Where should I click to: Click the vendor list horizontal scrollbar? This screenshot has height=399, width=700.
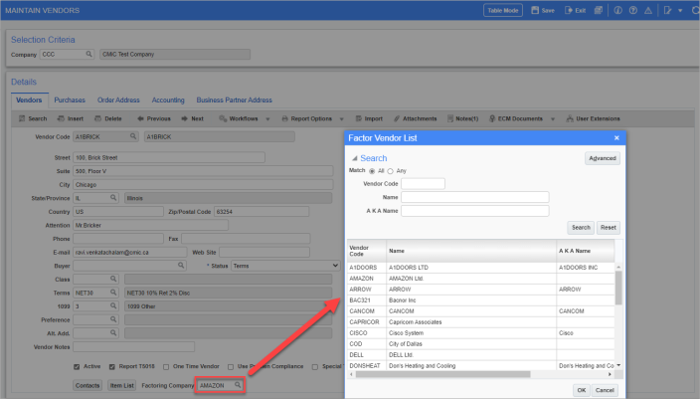[x=442, y=374]
